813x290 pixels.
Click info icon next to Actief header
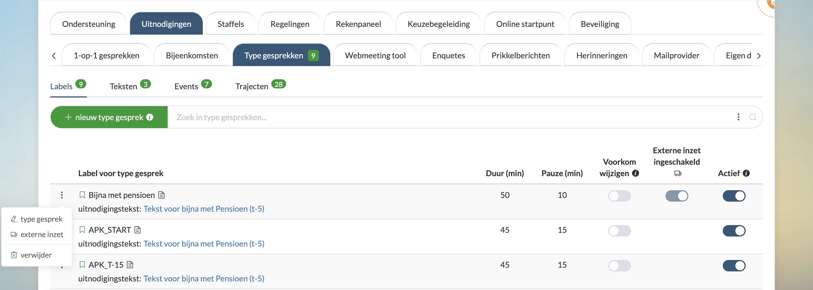pos(746,173)
